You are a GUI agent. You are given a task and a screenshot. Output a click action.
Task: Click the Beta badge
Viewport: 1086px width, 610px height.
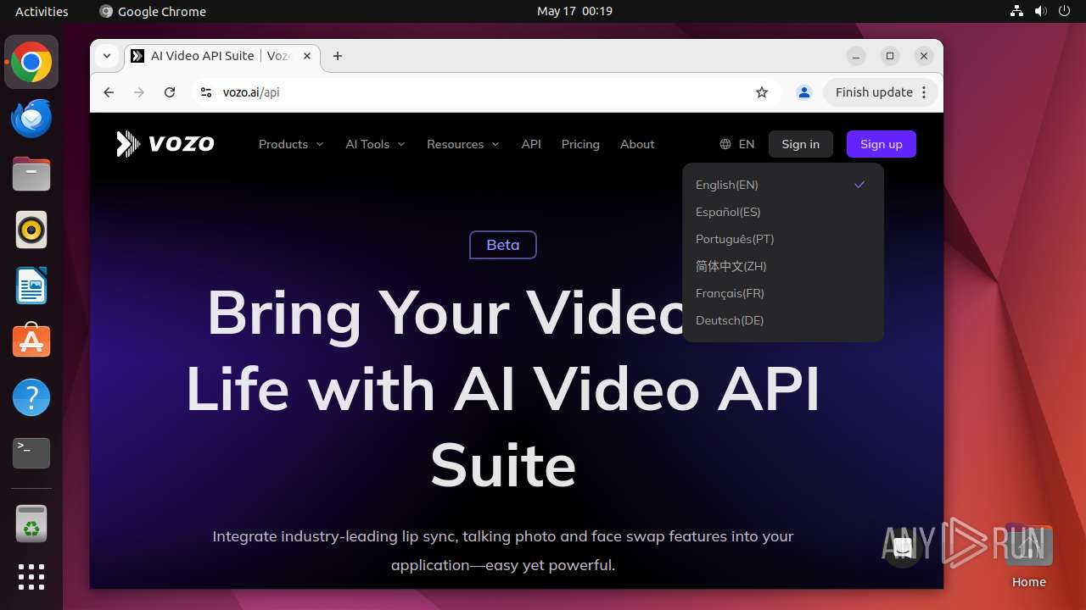point(503,245)
